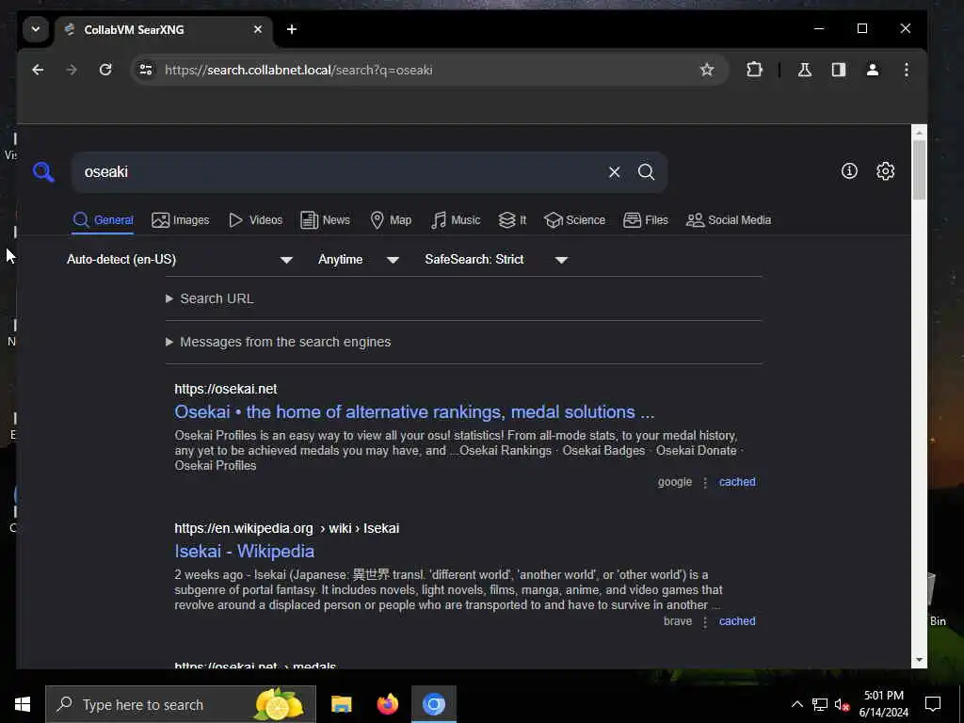The image size is (964, 723).
Task: Close the CollabVM SearXNG tab
Action: (x=258, y=29)
